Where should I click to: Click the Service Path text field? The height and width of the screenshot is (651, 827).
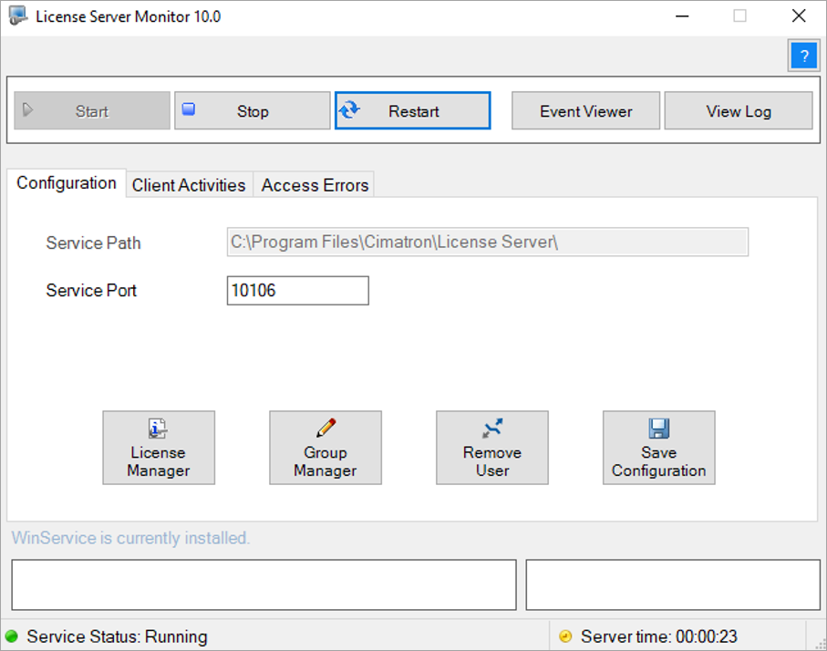click(487, 243)
